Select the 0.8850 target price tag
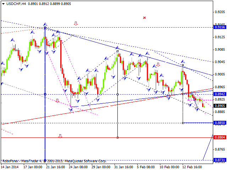The image size is (227, 170). click(x=219, y=123)
